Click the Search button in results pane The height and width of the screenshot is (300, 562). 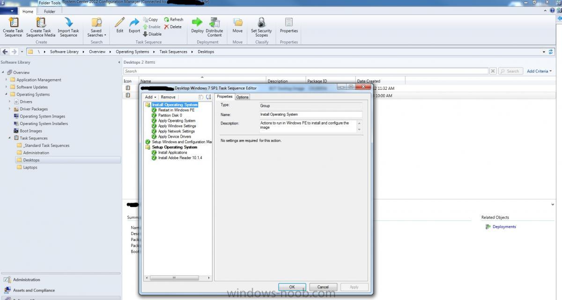tap(510, 71)
